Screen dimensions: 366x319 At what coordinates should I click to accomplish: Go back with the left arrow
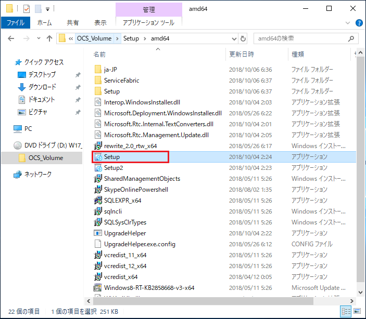tap(11, 38)
